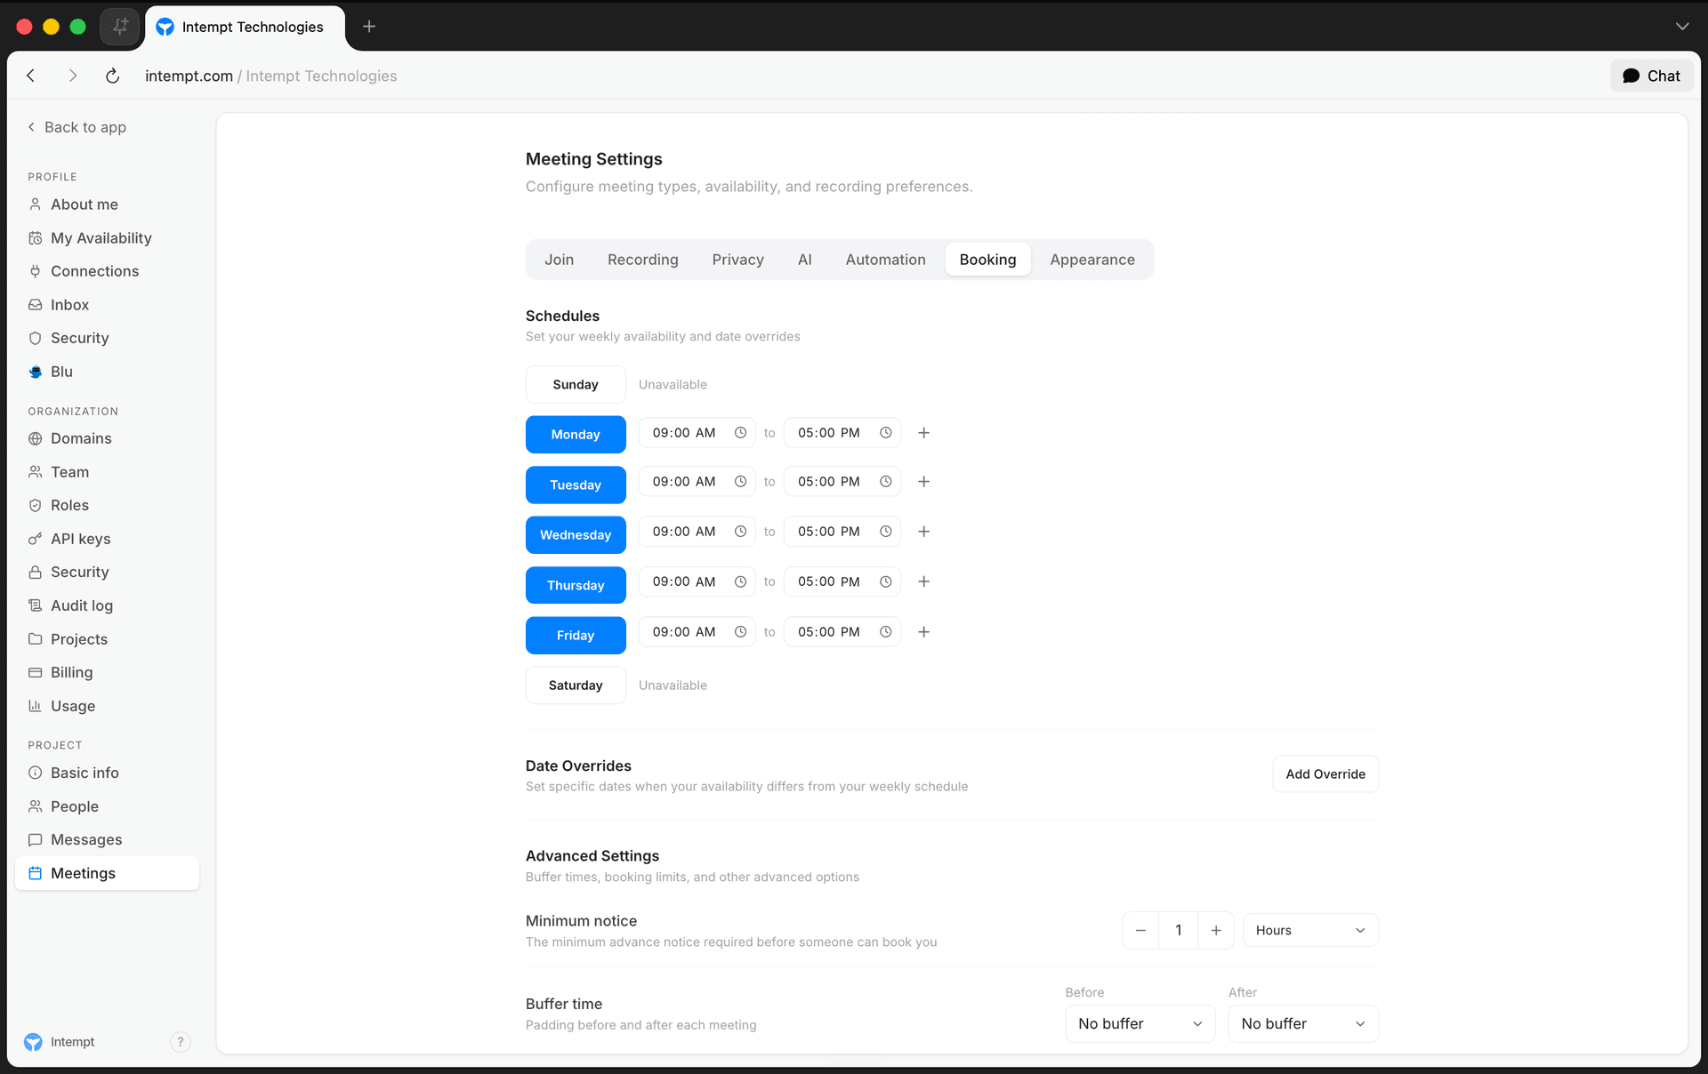
Task: Switch to the Join tab
Action: pyautogui.click(x=560, y=260)
